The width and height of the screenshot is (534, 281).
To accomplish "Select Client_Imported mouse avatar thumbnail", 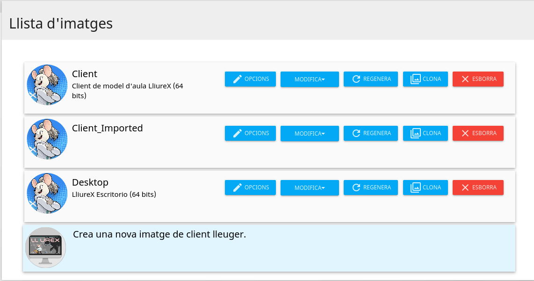I will [x=47, y=139].
